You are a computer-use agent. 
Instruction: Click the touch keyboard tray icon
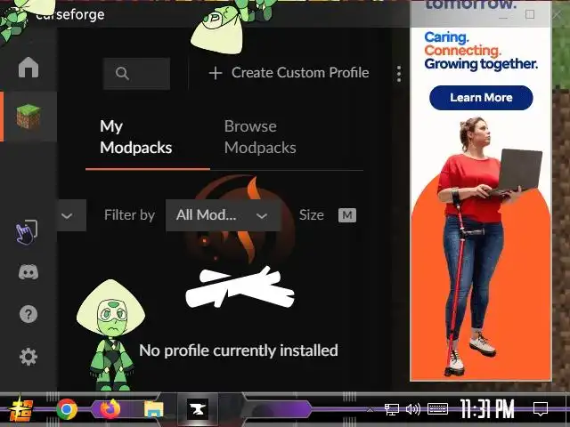(x=437, y=409)
